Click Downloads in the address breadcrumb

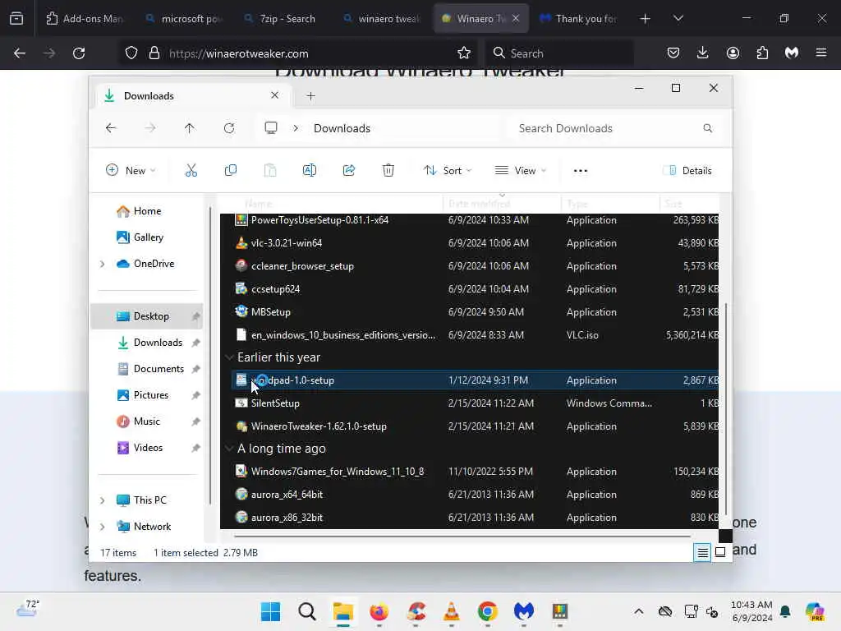342,128
